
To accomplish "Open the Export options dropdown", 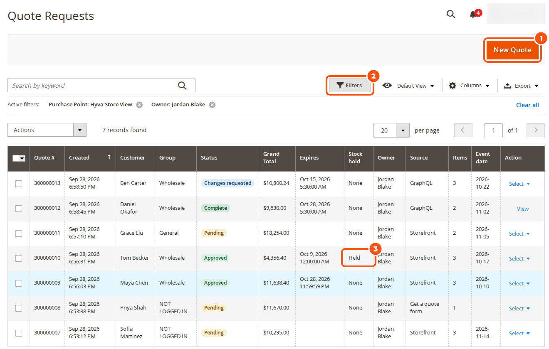I will coord(521,86).
